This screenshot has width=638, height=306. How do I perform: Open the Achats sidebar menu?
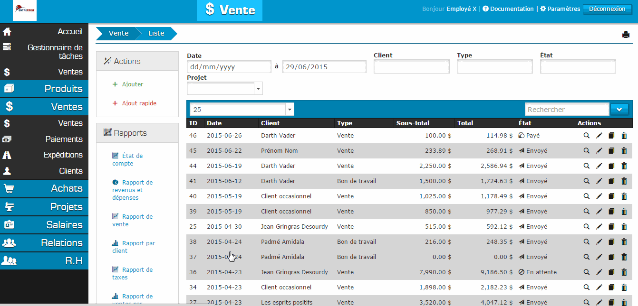(x=44, y=188)
